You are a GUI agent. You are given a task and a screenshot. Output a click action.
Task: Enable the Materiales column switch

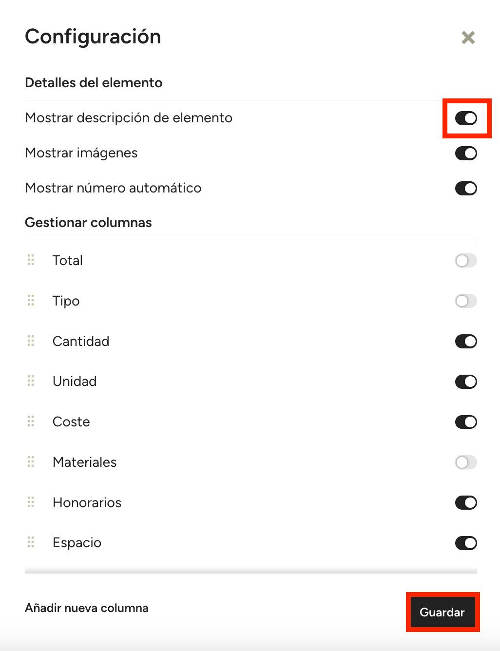(x=466, y=462)
